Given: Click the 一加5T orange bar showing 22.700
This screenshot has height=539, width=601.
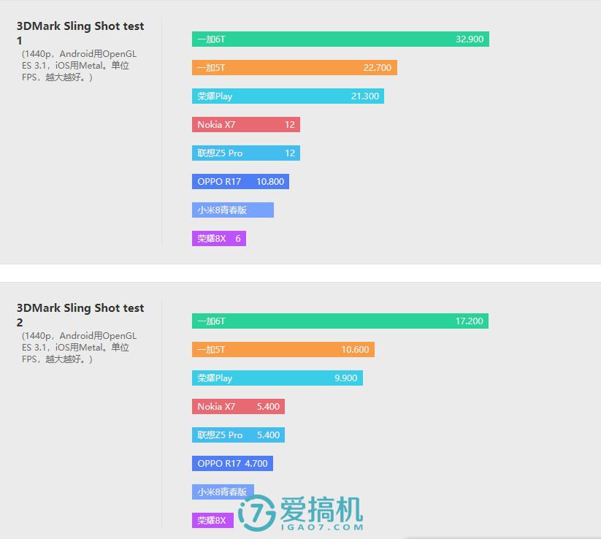Looking at the screenshot, I should 294,67.
